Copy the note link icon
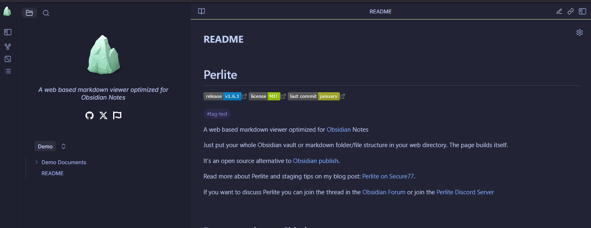 (x=571, y=11)
